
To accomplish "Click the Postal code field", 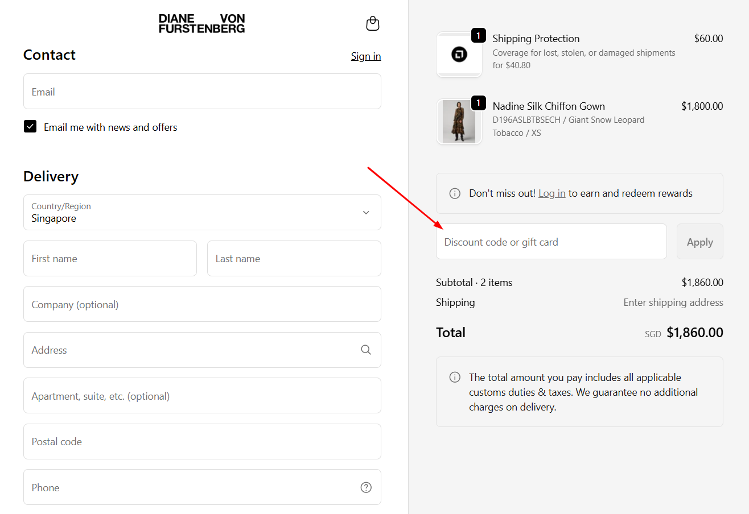I will 202,442.
